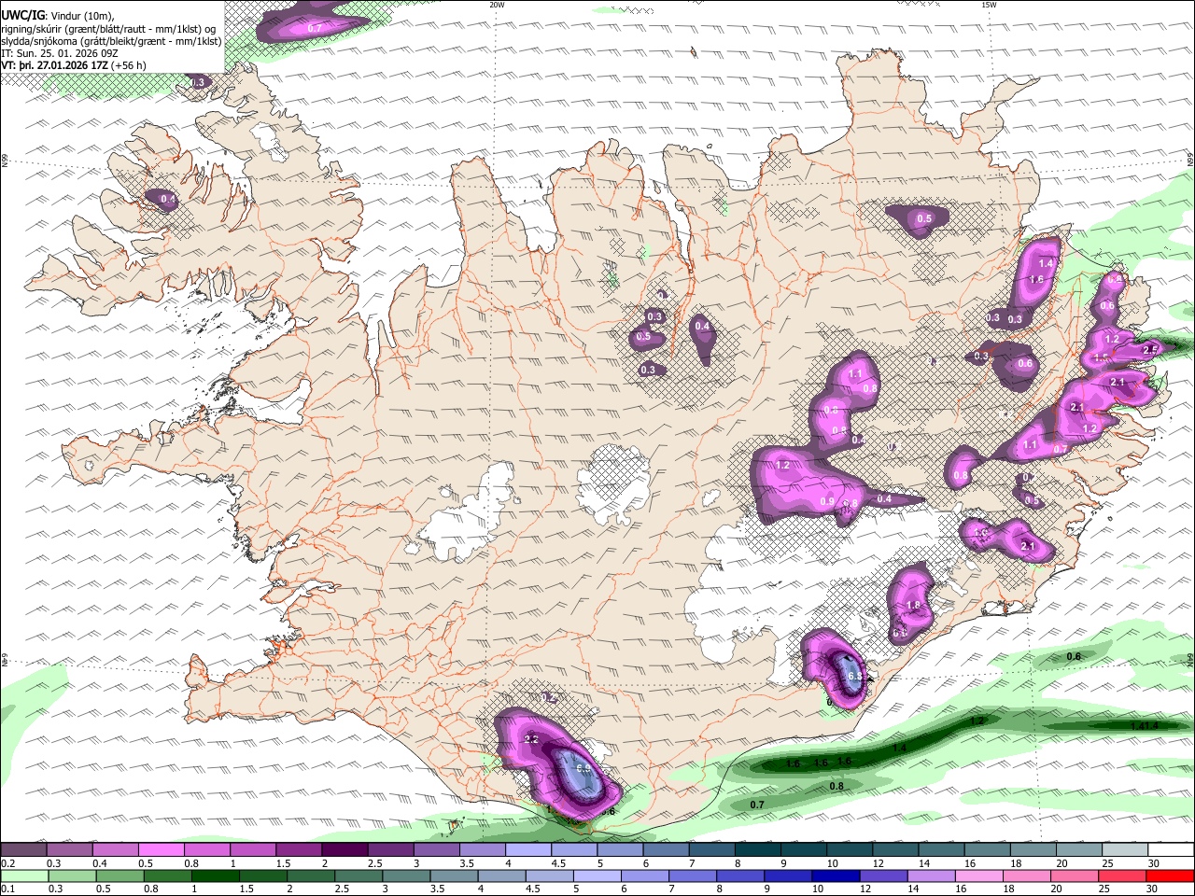Screen dimensions: 1195x896
Task: Click the bright red 30 swatch in lower legend
Action: point(1171,876)
